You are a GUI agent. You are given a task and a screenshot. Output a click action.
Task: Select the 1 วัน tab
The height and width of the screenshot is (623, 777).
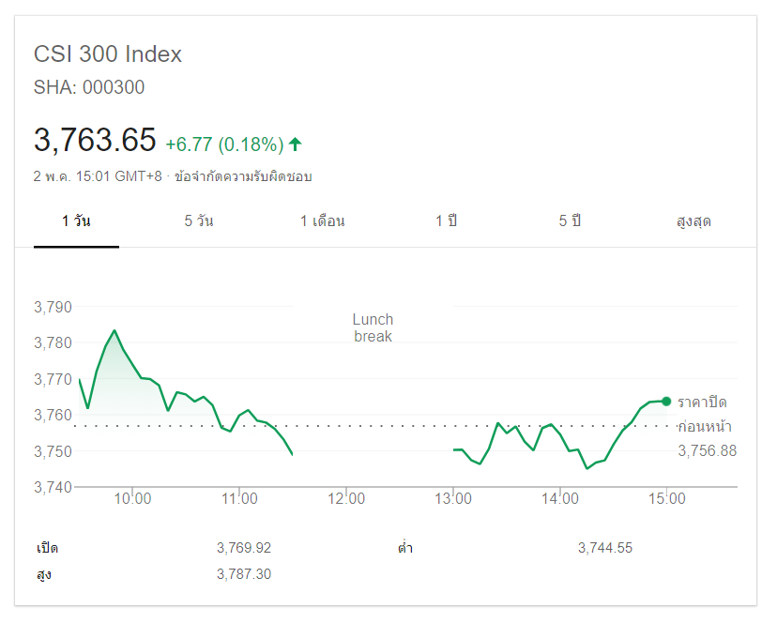coord(76,221)
